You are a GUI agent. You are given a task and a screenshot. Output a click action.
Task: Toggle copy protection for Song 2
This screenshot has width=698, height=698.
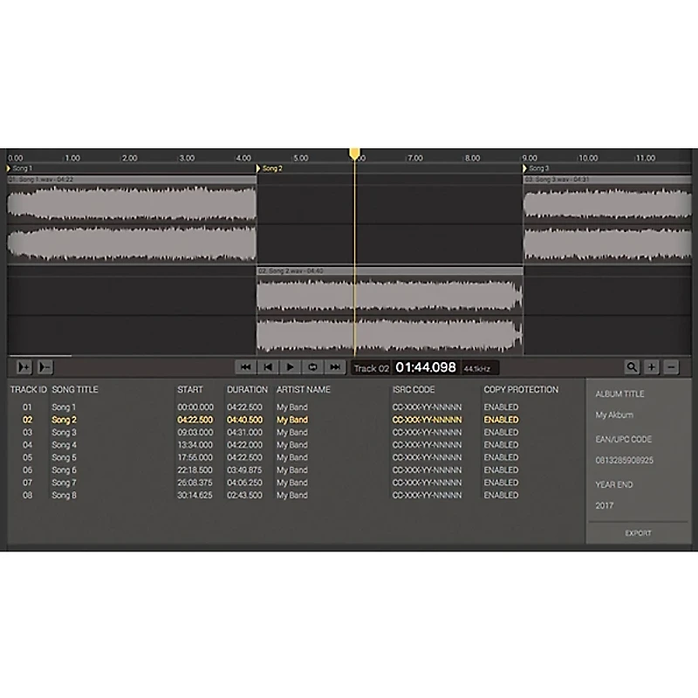pyautogui.click(x=501, y=419)
